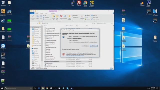Click the refresh icon beside address bar
The width and height of the screenshot is (160, 90).
(x=94, y=23)
